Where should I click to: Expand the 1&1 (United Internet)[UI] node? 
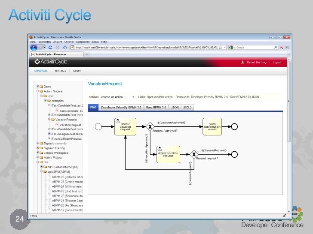(42, 167)
